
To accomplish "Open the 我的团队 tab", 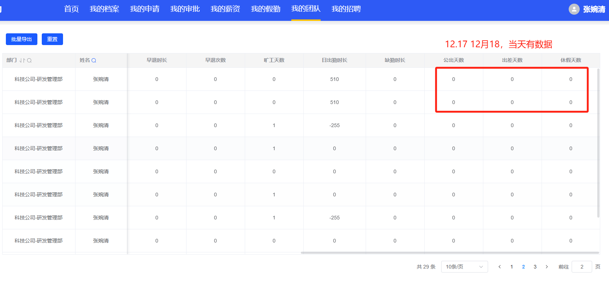I will pos(306,9).
